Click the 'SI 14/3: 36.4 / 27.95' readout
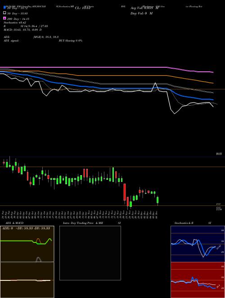Image resolution: width=225 pixels, height=298 pixels. pos(34,26)
